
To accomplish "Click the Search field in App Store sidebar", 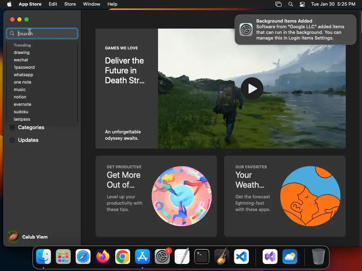I will click(x=42, y=34).
